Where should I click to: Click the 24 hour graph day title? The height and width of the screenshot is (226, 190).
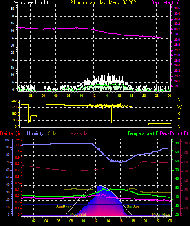[x=104, y=2]
